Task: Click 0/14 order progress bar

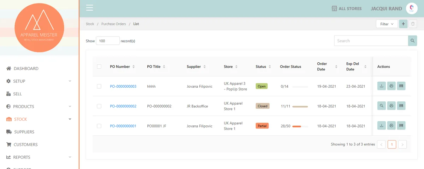Action: click(x=300, y=87)
